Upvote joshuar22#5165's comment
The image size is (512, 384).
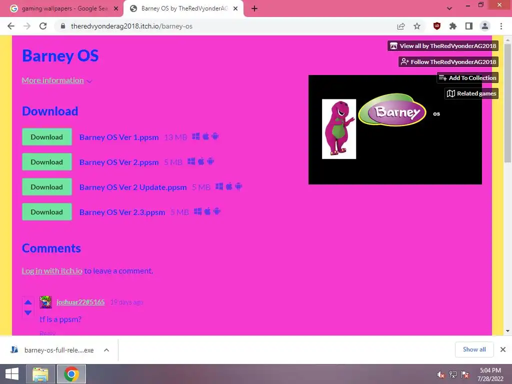pyautogui.click(x=28, y=302)
